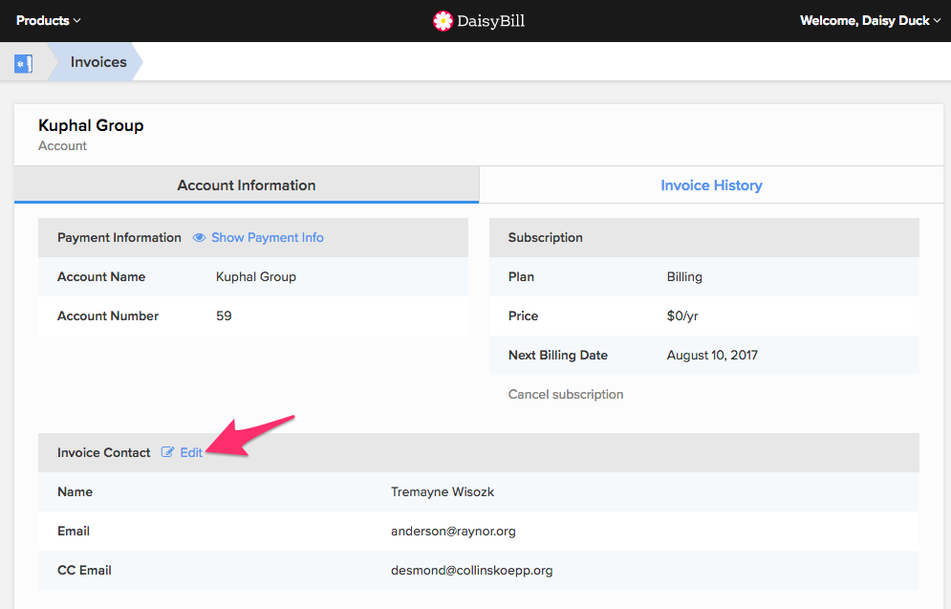Click the price value $0/yr

[682, 316]
